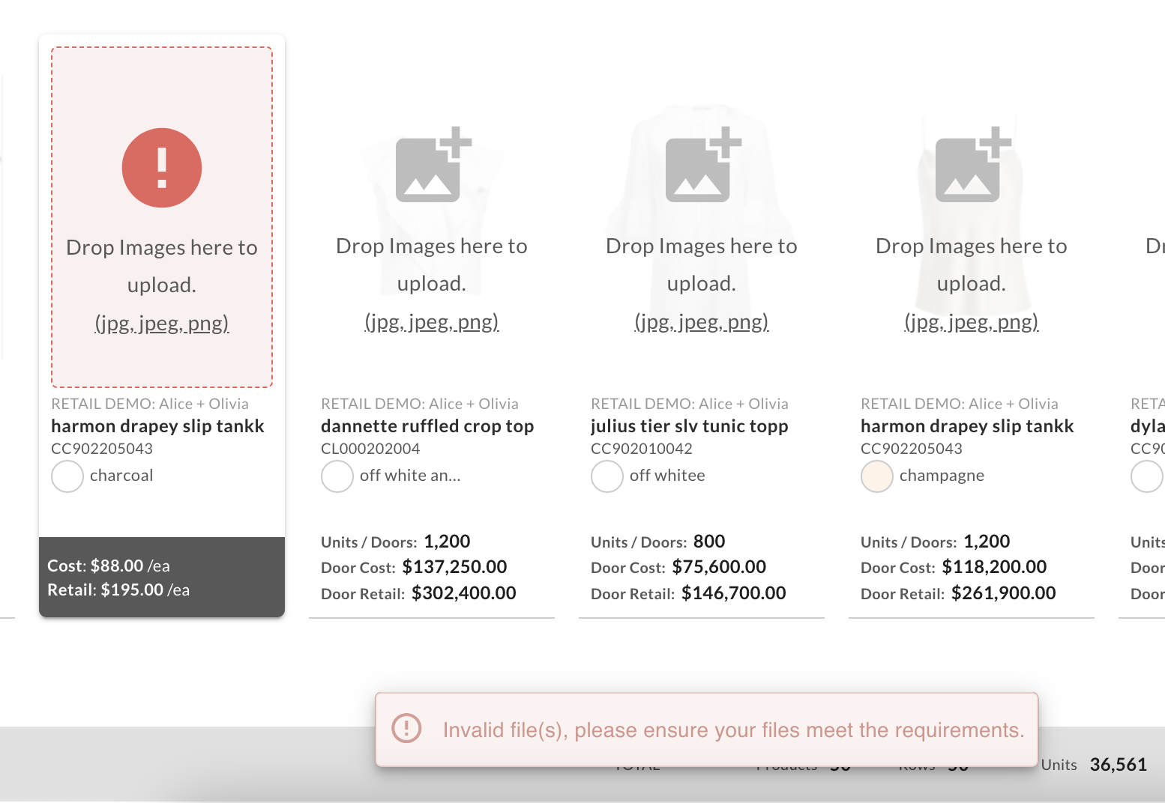Viewport: 1165px width, 803px height.
Task: Click the Invalid file(s) error message banner
Action: coord(707,730)
